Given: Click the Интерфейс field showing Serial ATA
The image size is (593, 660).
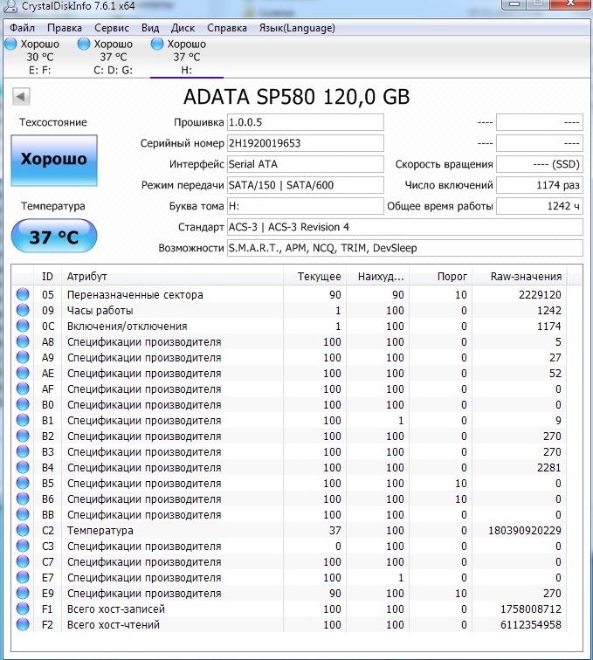Looking at the screenshot, I should click(x=306, y=164).
